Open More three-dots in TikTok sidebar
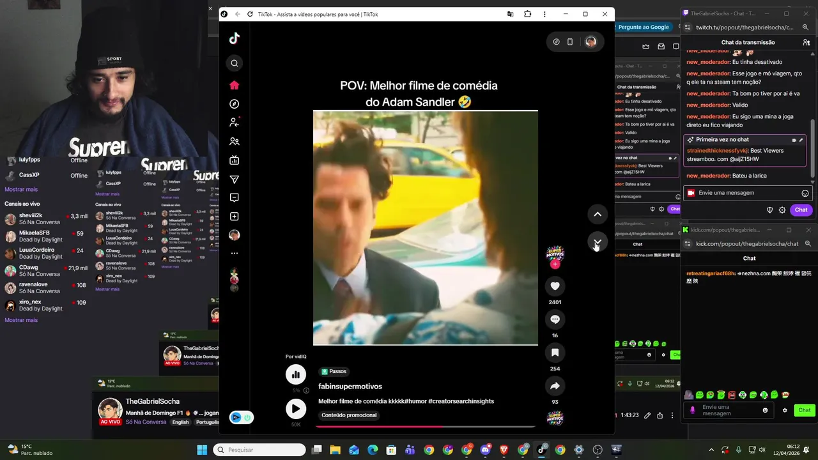The height and width of the screenshot is (460, 818). pyautogui.click(x=235, y=254)
